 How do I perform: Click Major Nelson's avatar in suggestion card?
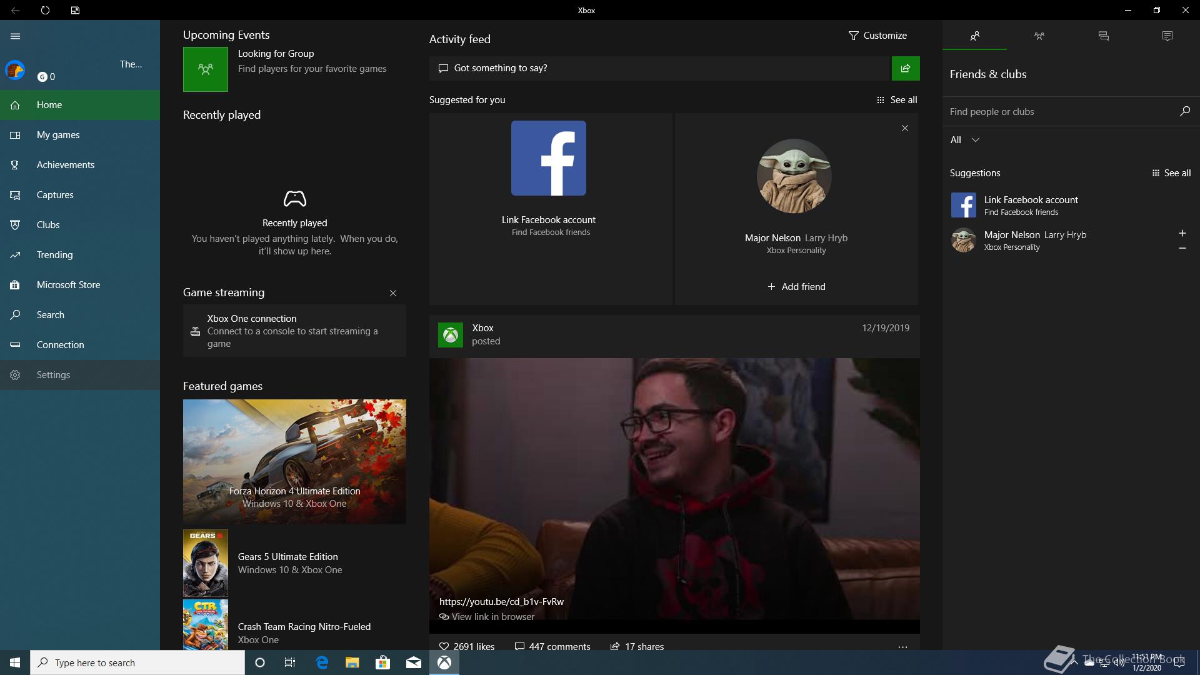pyautogui.click(x=794, y=176)
